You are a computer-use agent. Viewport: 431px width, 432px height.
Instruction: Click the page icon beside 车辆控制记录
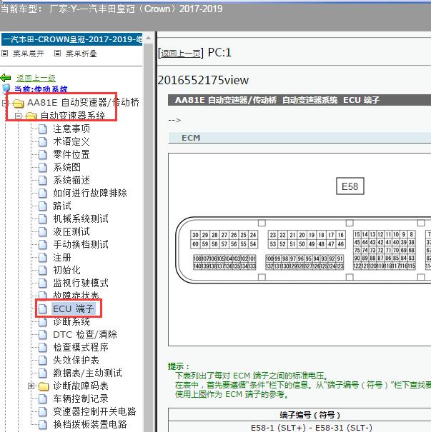(x=42, y=398)
